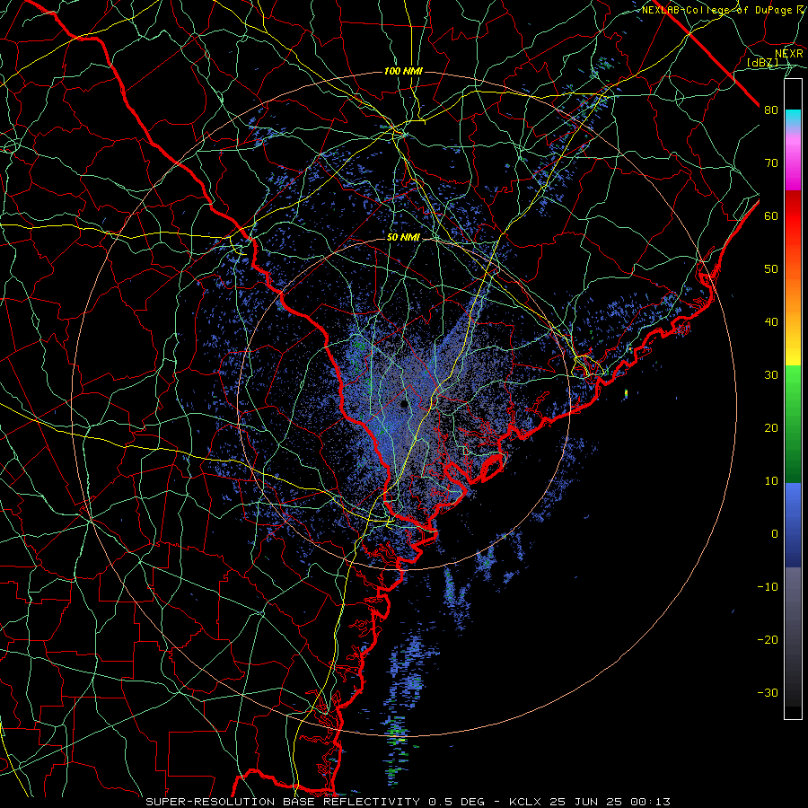The height and width of the screenshot is (808, 808).
Task: Click the -20 value on color scale
Action: 768,640
